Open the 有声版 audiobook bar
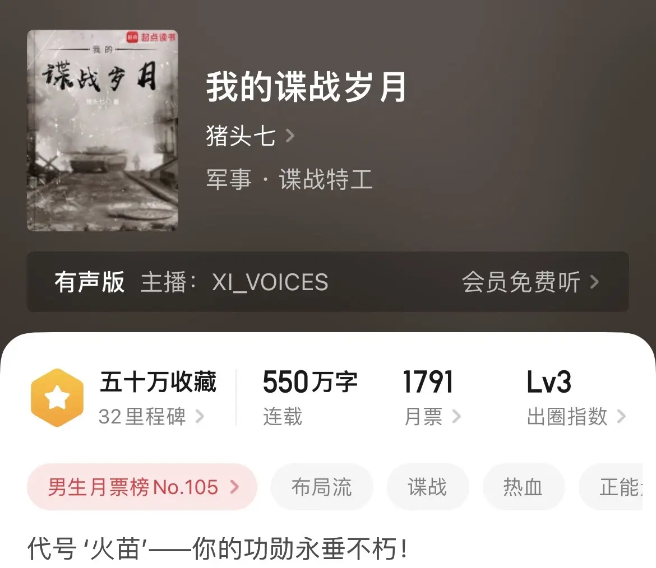The height and width of the screenshot is (568, 656). coord(328,282)
